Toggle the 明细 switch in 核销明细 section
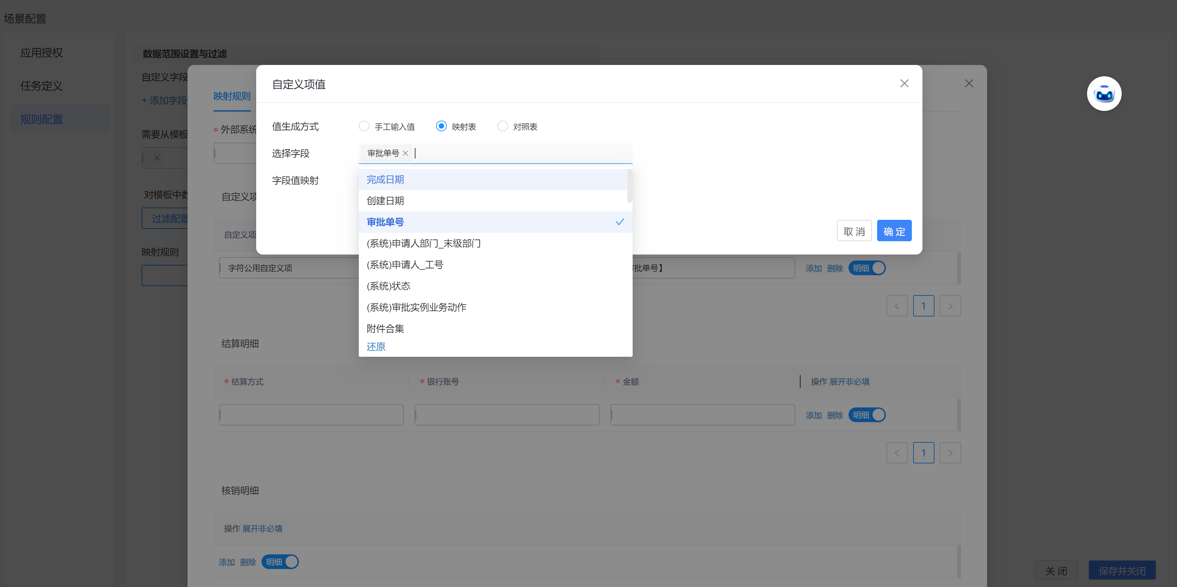Screen dimensions: 1177x587 [x=280, y=562]
